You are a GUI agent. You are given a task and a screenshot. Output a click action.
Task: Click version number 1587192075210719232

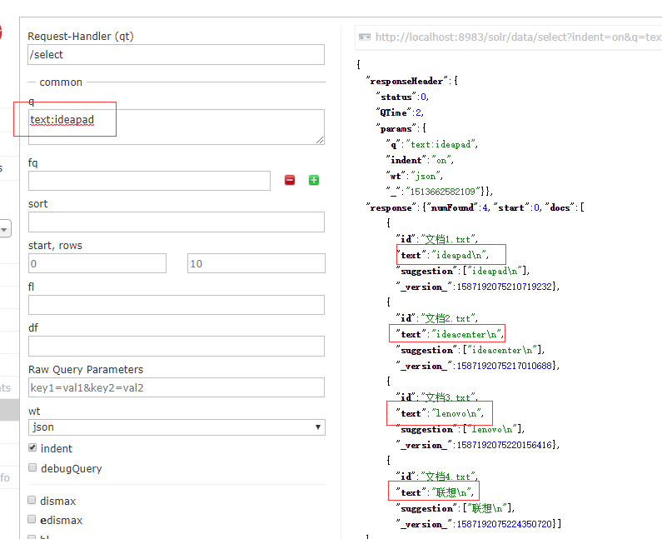pyautogui.click(x=504, y=287)
